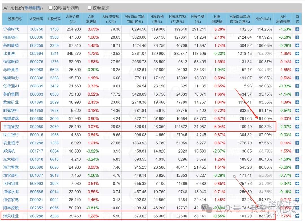The height and width of the screenshot is (221, 305).
Task: Add 招商银行 to watchlist with plus icon
Action: 297,37
